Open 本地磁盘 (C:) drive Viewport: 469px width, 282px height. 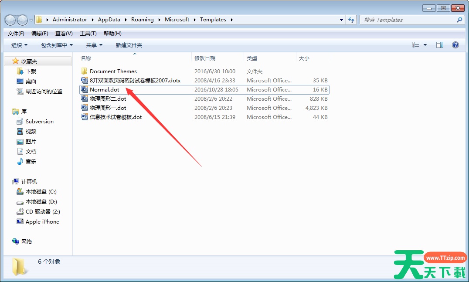pyautogui.click(x=41, y=192)
